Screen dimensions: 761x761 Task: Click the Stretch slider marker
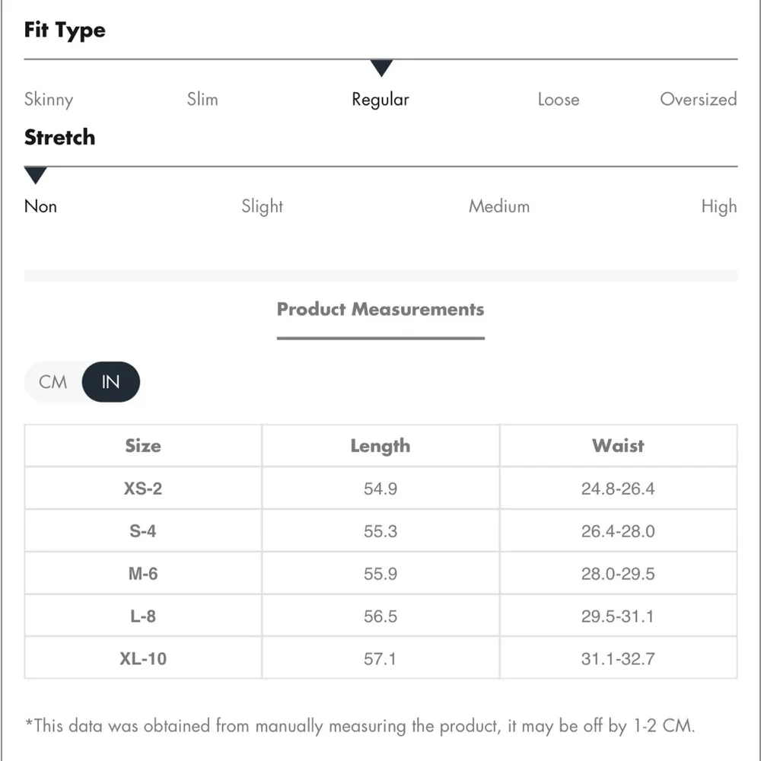(35, 176)
